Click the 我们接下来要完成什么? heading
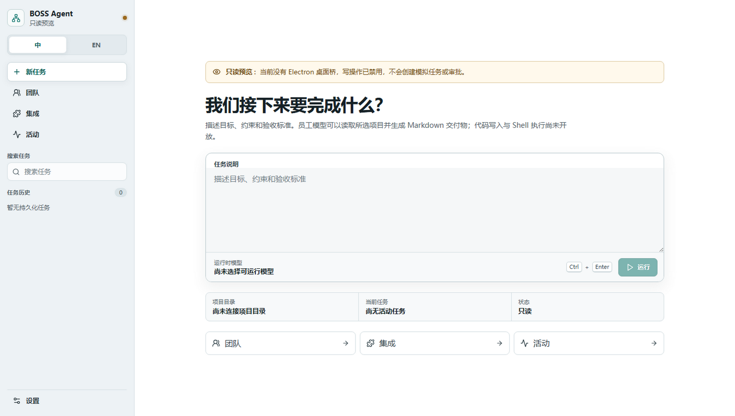Viewport: 735px width, 416px height. coord(294,105)
